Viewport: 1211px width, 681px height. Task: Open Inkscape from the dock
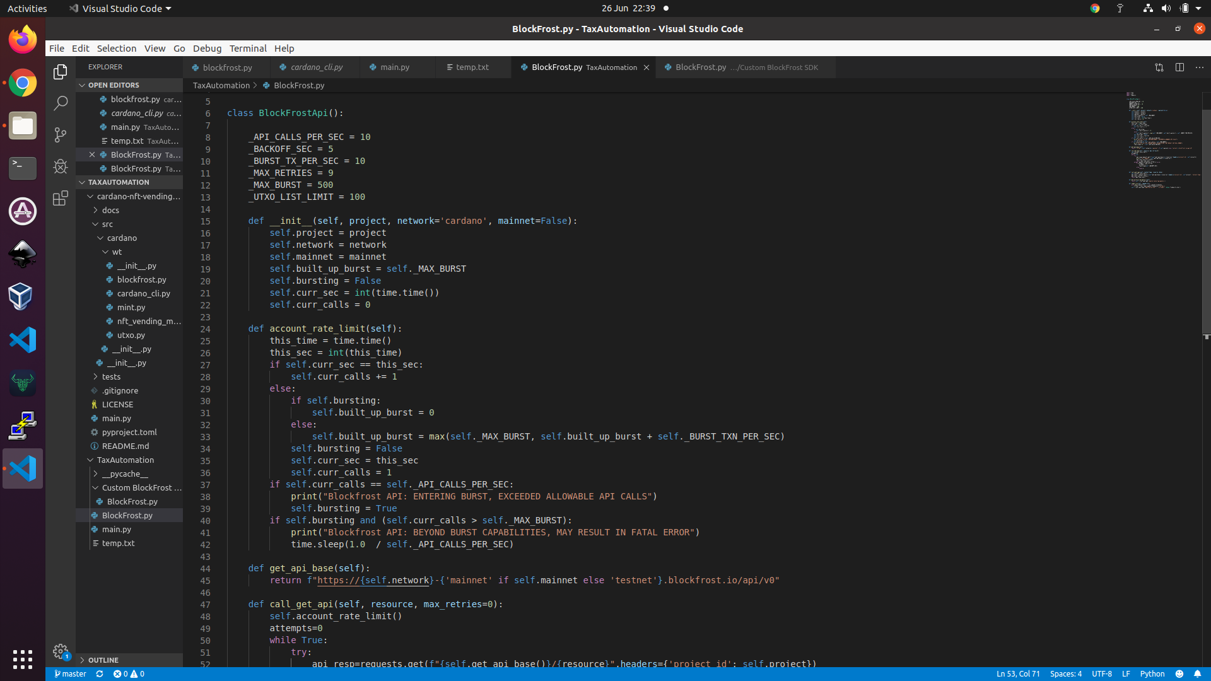click(x=23, y=254)
